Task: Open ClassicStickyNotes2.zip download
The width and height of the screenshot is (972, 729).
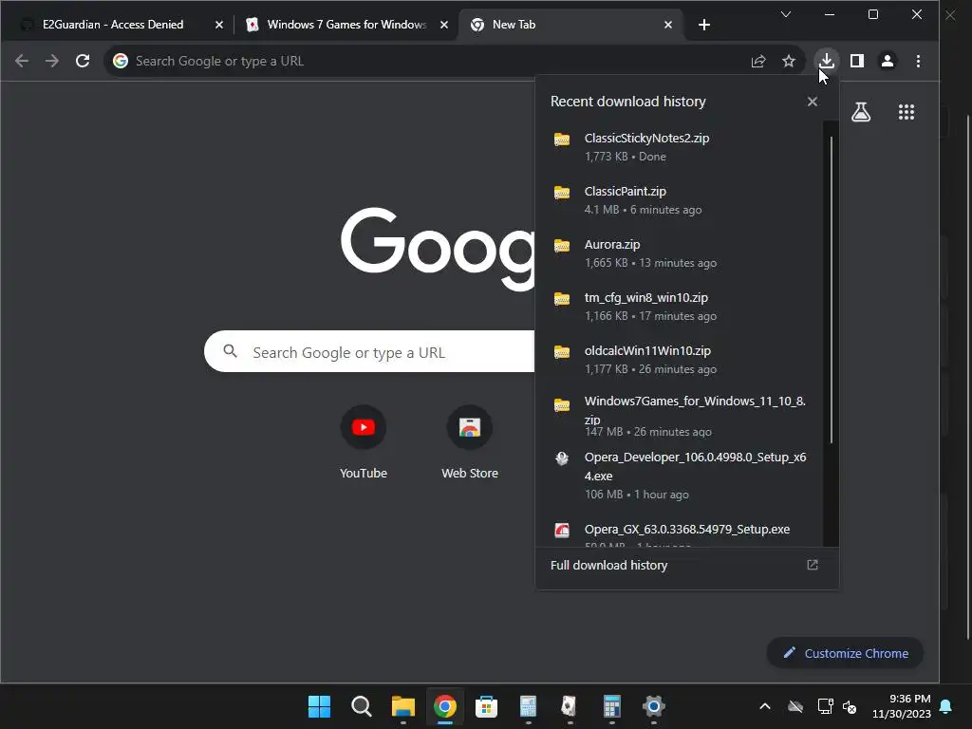Action: [x=680, y=147]
